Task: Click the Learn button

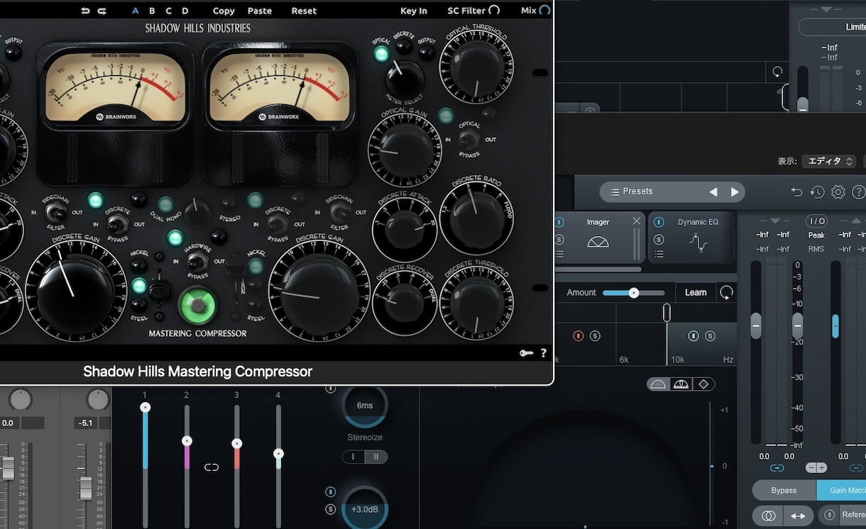Action: 696,292
